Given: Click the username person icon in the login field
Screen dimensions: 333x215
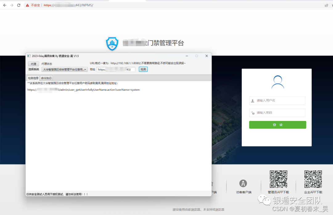Looking at the screenshot, I should click(253, 101).
